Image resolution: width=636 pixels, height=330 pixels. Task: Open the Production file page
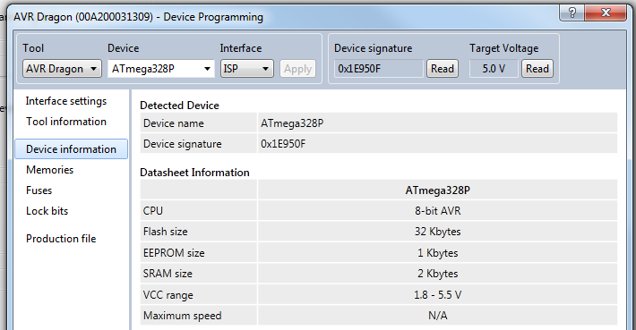click(61, 239)
